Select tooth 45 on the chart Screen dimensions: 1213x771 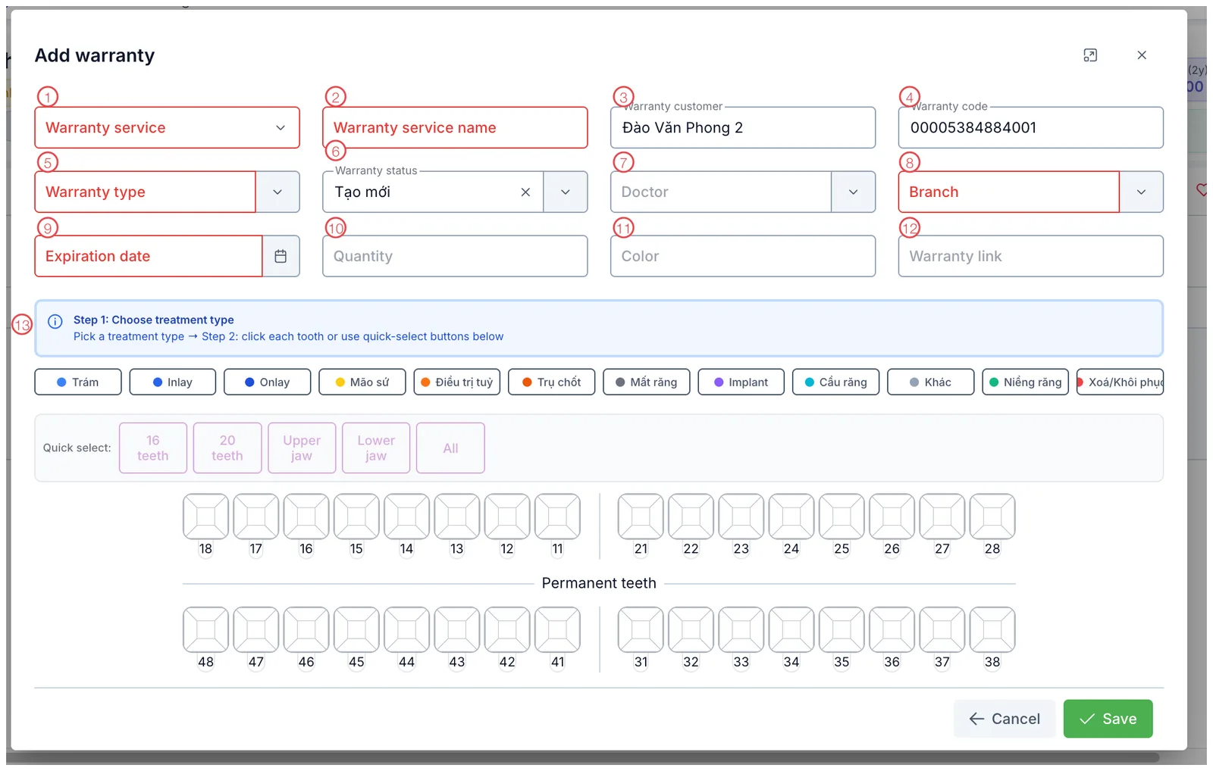click(x=356, y=629)
